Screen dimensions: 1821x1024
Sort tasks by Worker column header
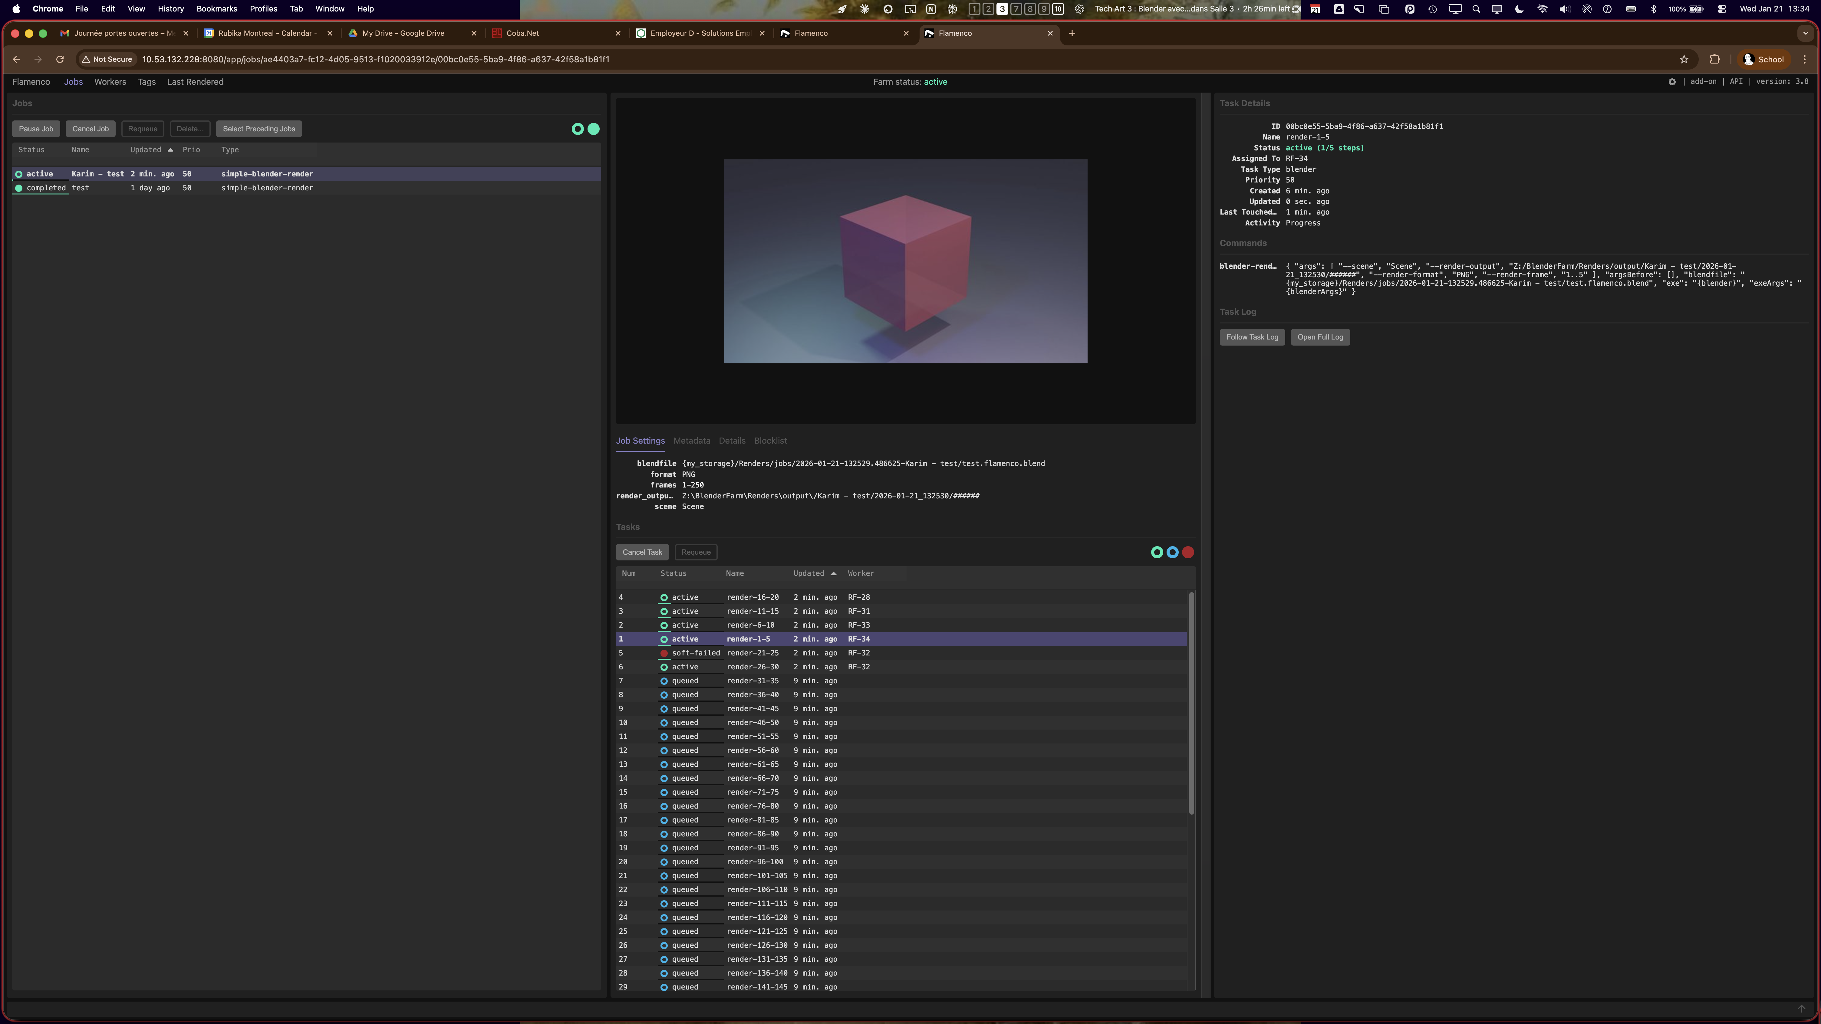(x=861, y=574)
